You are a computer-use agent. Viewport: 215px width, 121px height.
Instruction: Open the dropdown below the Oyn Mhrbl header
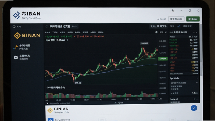[184, 83]
